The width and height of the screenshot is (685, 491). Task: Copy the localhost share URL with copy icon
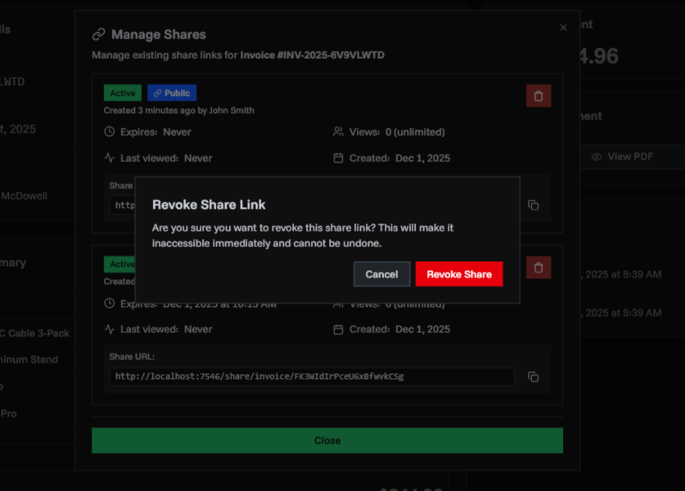533,376
